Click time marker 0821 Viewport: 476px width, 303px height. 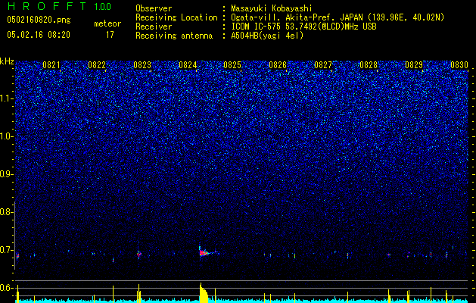click(x=51, y=65)
